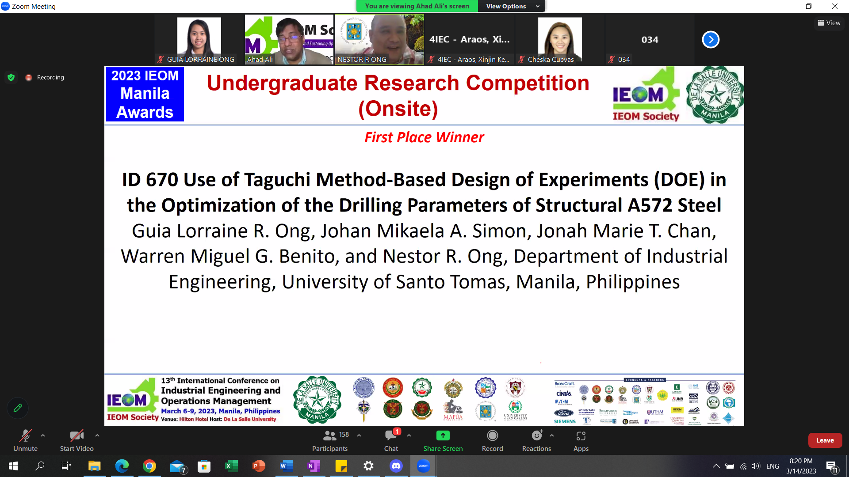Select Cheska Cuevas video thumbnail
The height and width of the screenshot is (477, 849).
click(560, 40)
